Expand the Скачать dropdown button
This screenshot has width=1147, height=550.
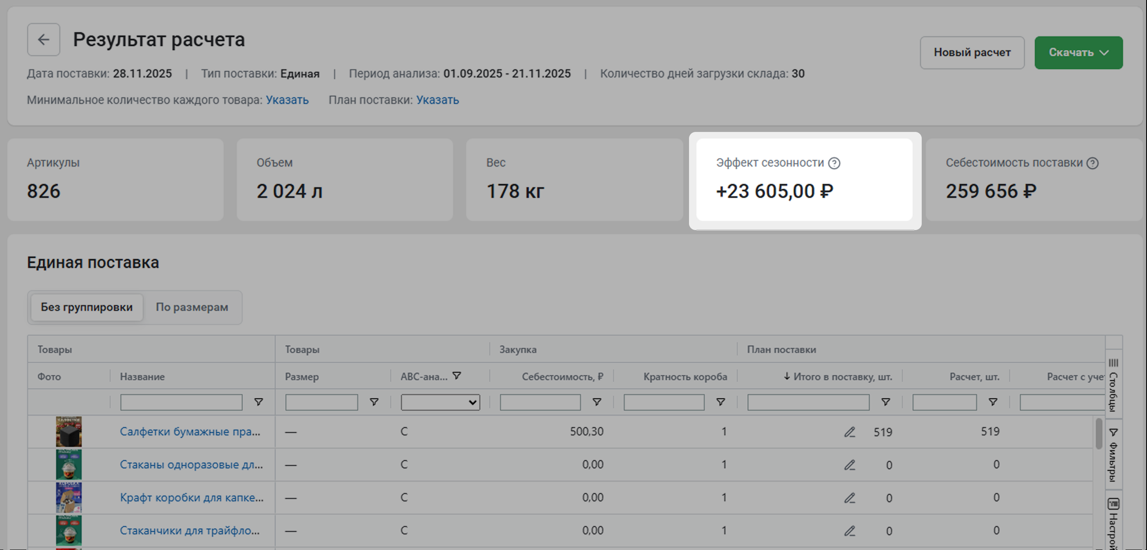tap(1078, 52)
